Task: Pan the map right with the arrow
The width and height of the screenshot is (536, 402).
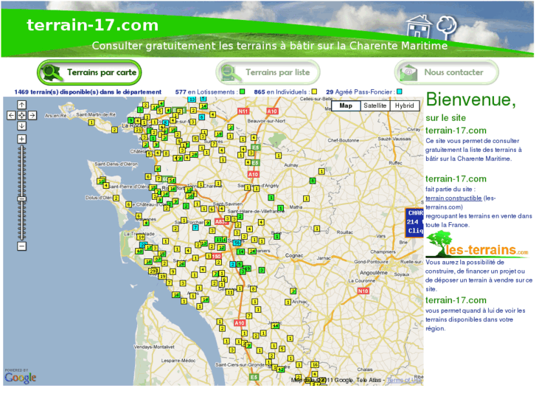Action: [x=32, y=115]
